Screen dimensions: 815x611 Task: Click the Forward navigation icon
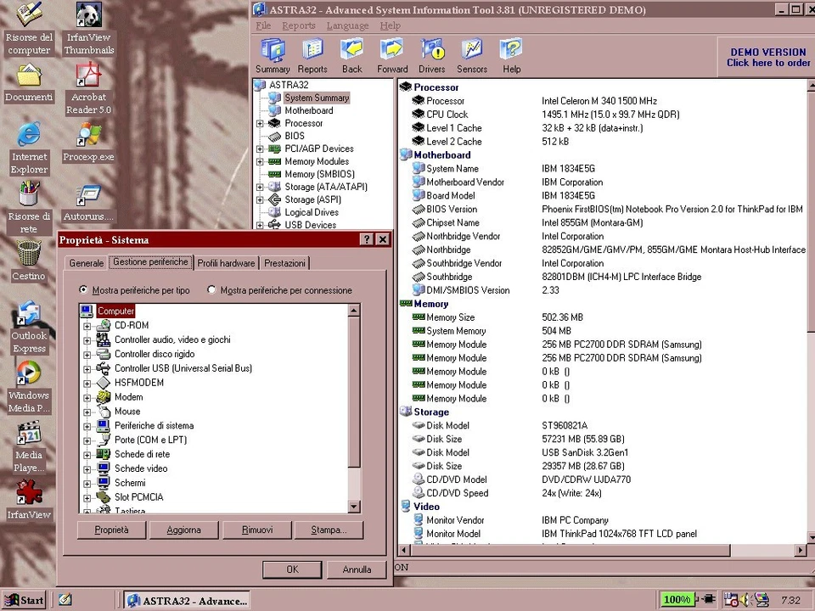391,51
